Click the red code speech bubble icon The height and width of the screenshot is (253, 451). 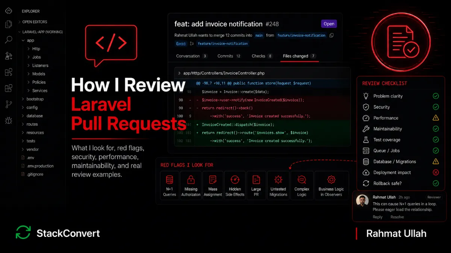[x=110, y=46]
